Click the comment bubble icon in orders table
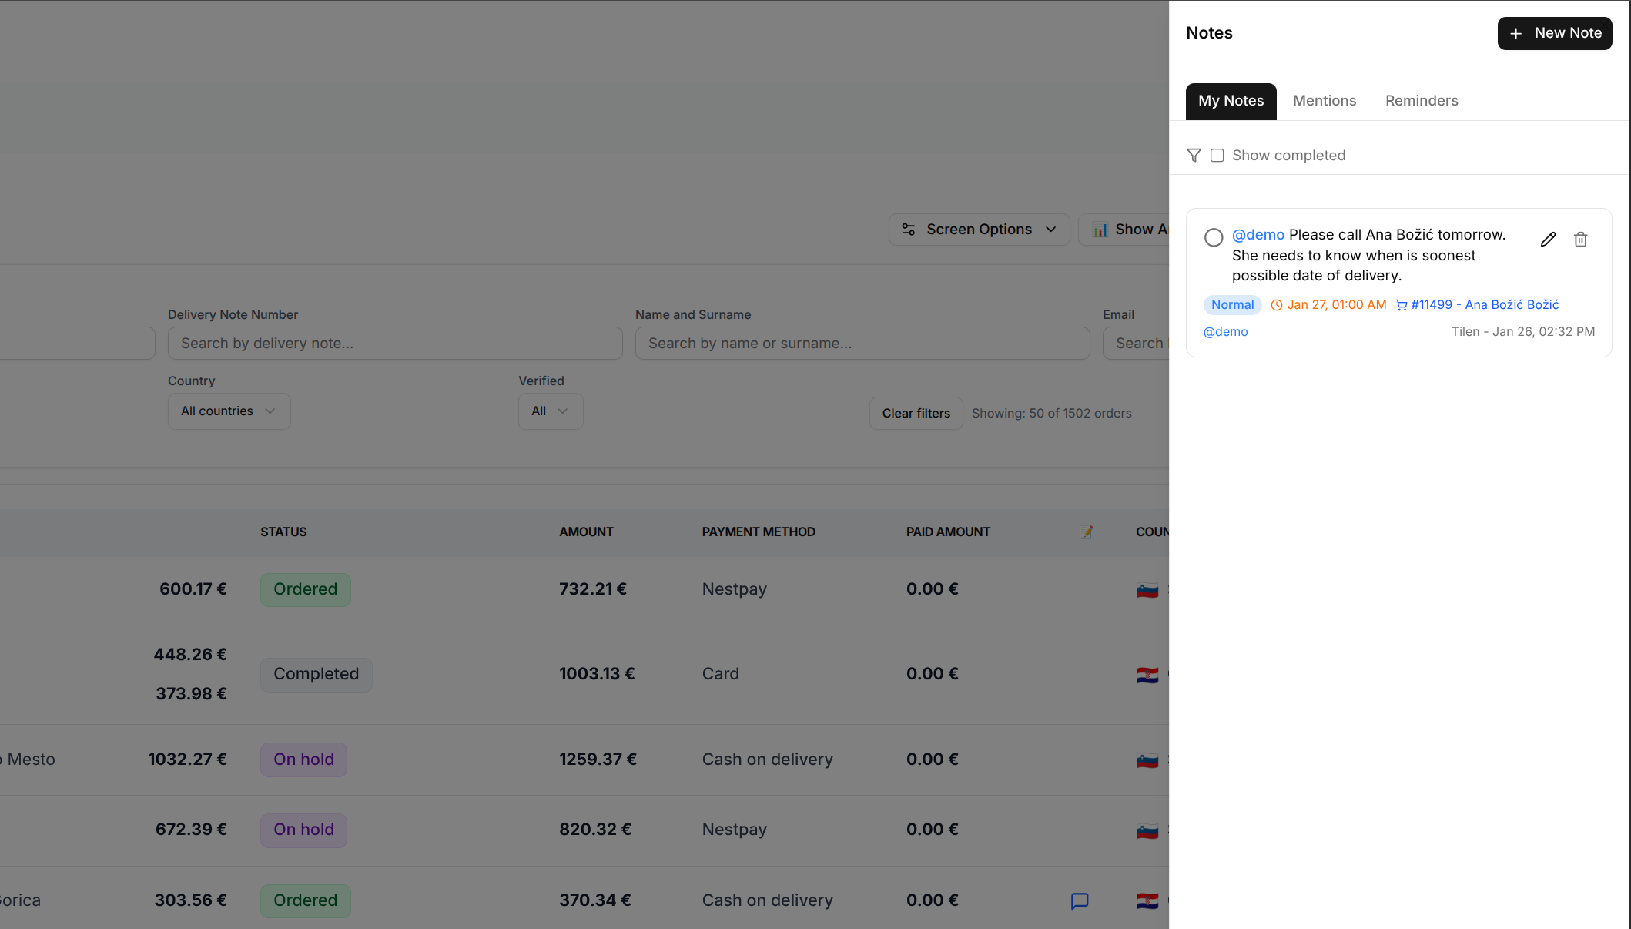This screenshot has width=1631, height=929. pyautogui.click(x=1079, y=900)
